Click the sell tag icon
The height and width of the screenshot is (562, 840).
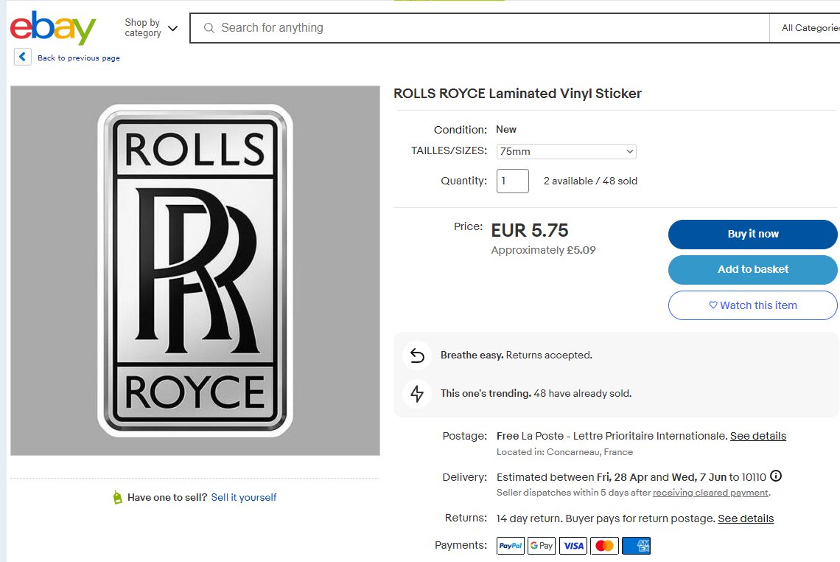(117, 498)
